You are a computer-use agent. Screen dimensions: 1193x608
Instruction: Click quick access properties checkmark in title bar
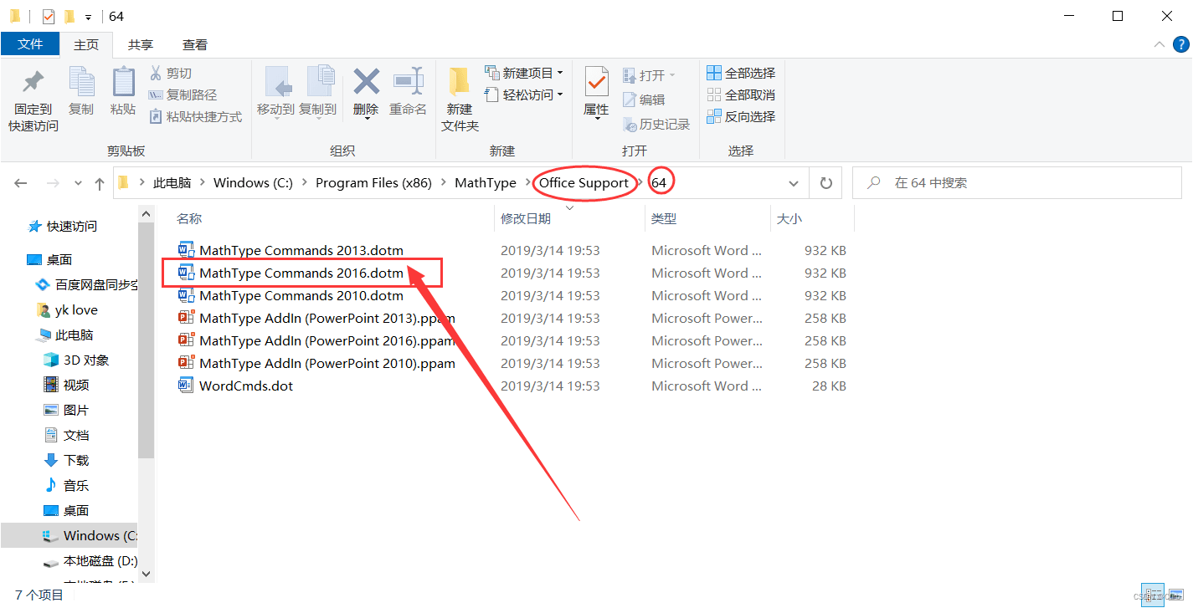(49, 16)
